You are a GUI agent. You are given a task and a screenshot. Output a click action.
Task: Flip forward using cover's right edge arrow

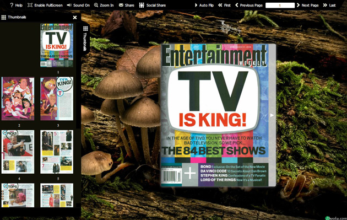[x=272, y=115]
